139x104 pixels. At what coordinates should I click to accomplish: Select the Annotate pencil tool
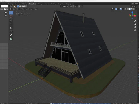11,35
